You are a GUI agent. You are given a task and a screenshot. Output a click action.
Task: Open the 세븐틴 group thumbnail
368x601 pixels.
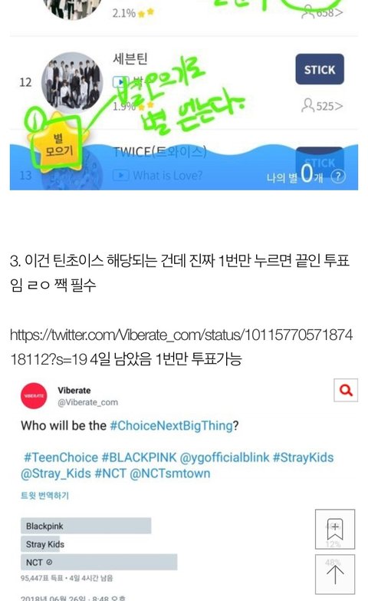point(72,82)
